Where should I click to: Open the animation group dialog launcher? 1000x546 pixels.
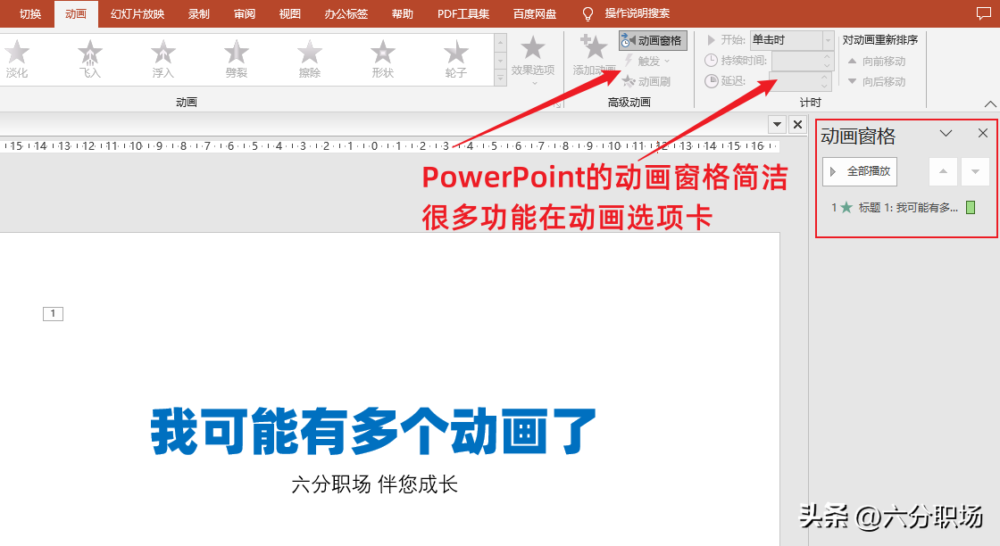(x=557, y=103)
